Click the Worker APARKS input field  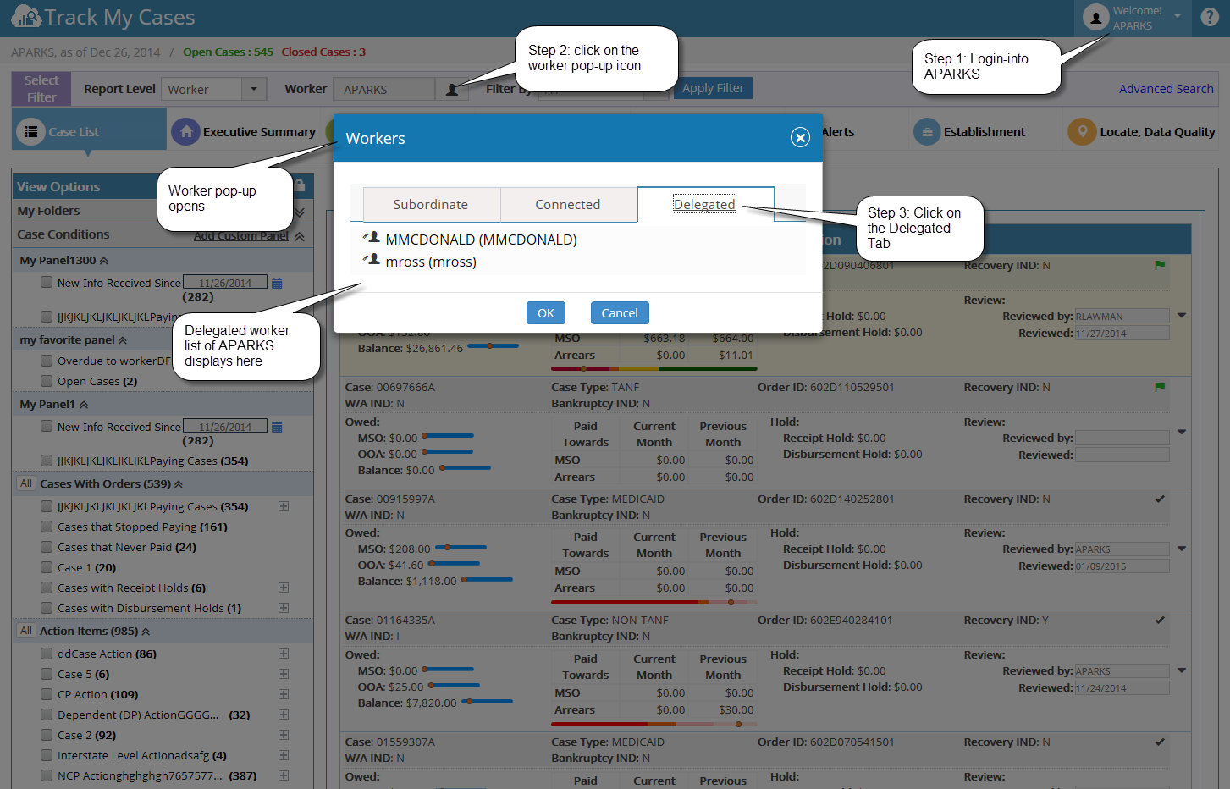pos(383,89)
